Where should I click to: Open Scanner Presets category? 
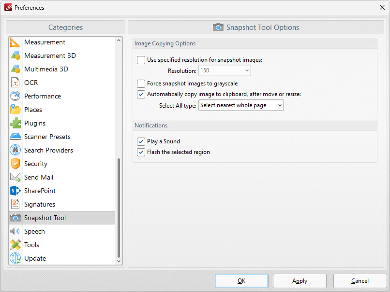click(x=62, y=137)
